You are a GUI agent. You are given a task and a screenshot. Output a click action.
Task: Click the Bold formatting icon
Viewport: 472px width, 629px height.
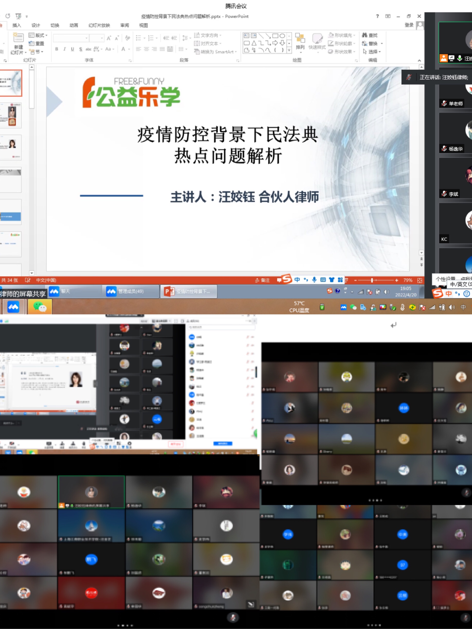[x=57, y=49]
